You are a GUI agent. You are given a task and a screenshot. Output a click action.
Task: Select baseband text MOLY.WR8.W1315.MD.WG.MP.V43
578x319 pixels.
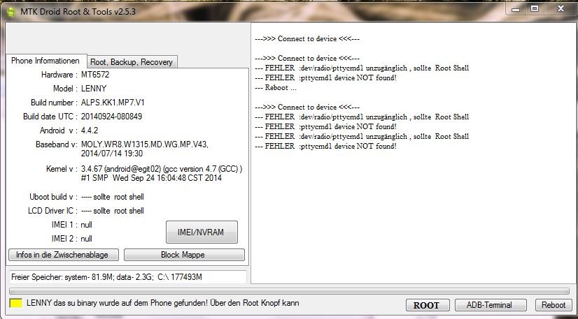tap(145, 144)
